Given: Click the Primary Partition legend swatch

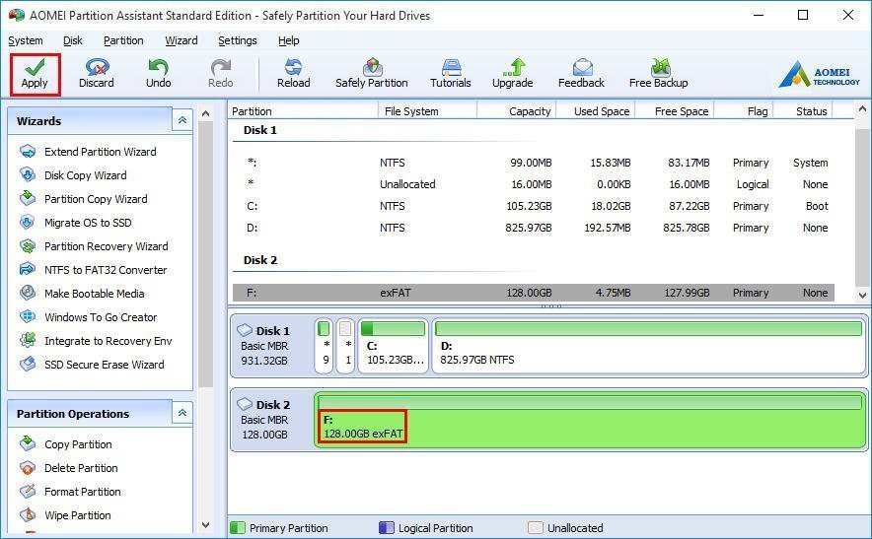Looking at the screenshot, I should (x=238, y=528).
